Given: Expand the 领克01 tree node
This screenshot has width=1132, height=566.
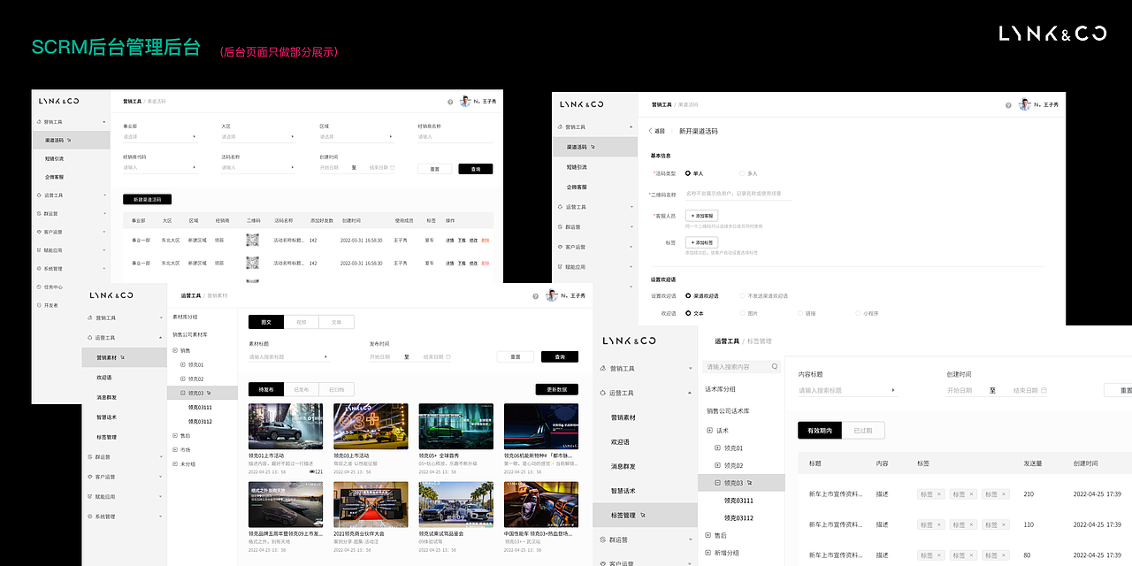Looking at the screenshot, I should coord(181,364).
